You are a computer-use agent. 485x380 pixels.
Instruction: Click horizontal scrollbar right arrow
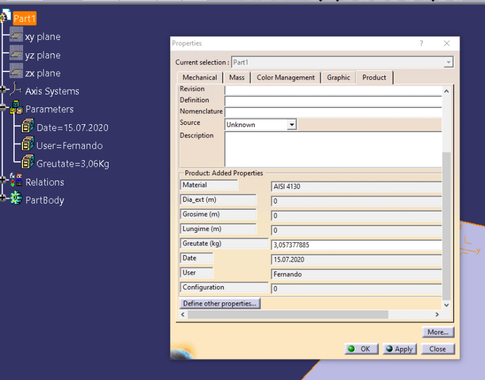[x=437, y=315]
